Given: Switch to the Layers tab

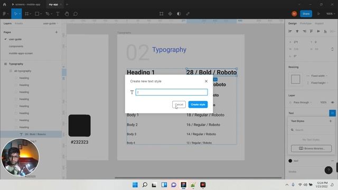Looking at the screenshot, I should pyautogui.click(x=7, y=23).
